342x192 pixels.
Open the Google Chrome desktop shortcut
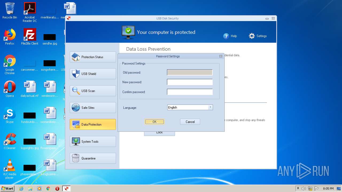pos(10,65)
